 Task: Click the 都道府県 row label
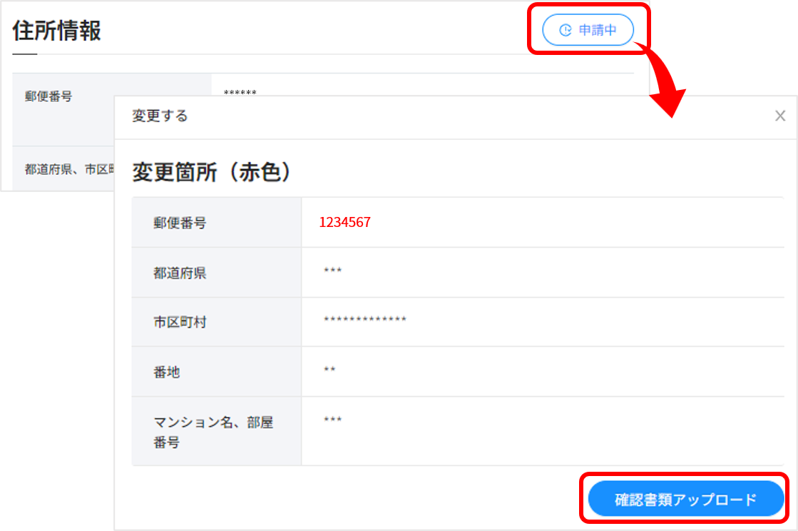click(180, 273)
